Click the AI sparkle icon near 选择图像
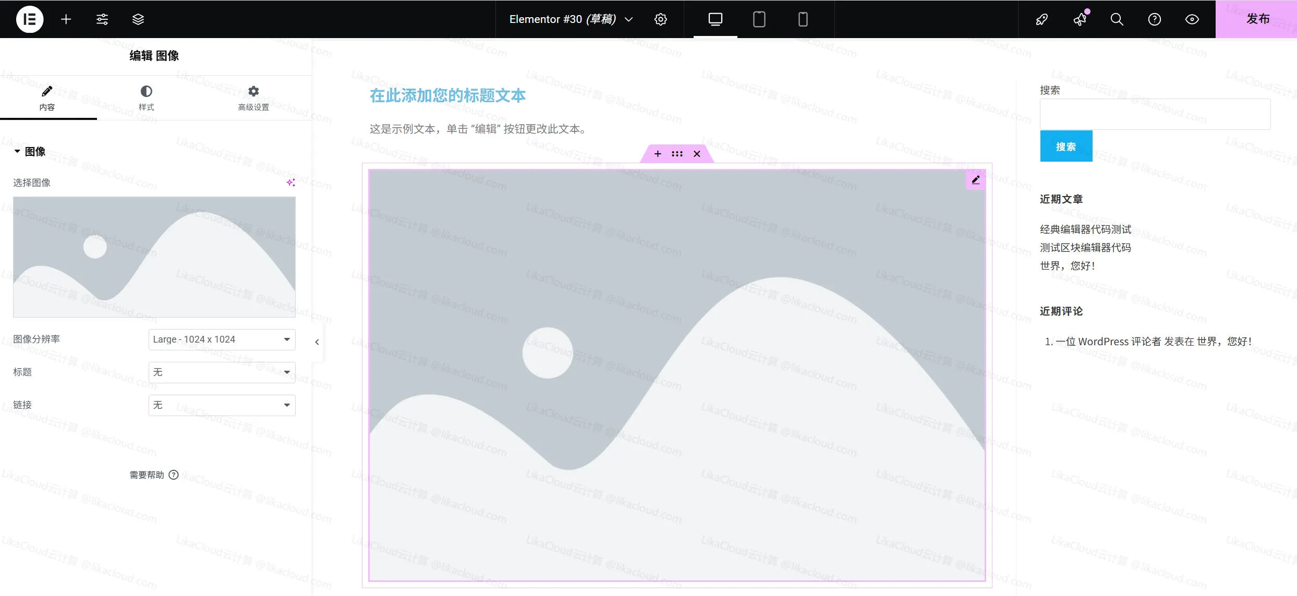The image size is (1297, 596). 290,182
